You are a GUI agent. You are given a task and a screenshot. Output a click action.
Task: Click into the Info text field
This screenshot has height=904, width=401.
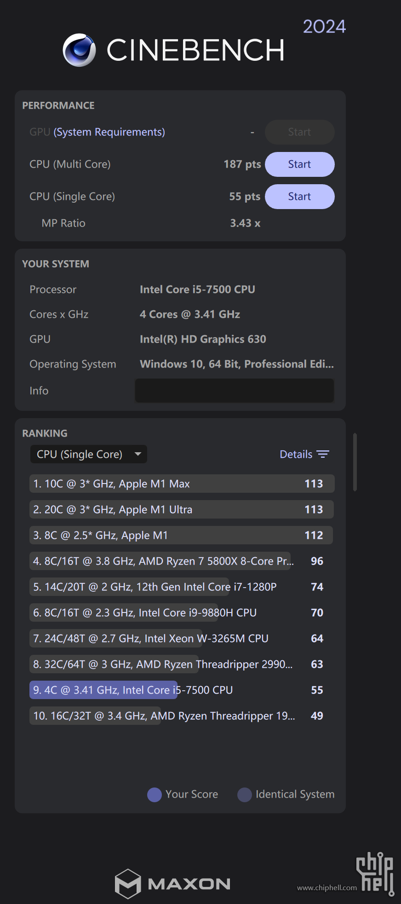pyautogui.click(x=234, y=391)
